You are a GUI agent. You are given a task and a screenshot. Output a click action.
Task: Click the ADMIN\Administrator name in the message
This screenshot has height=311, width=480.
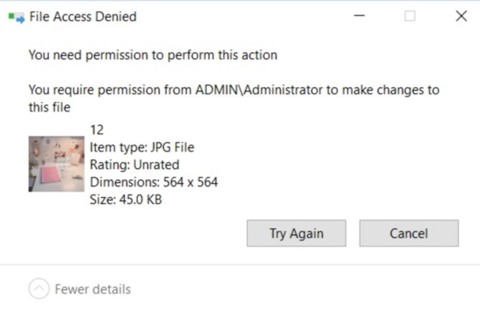pyautogui.click(x=259, y=89)
